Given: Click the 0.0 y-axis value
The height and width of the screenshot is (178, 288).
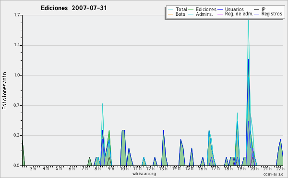Looking at the screenshot, I should (x=17, y=165).
